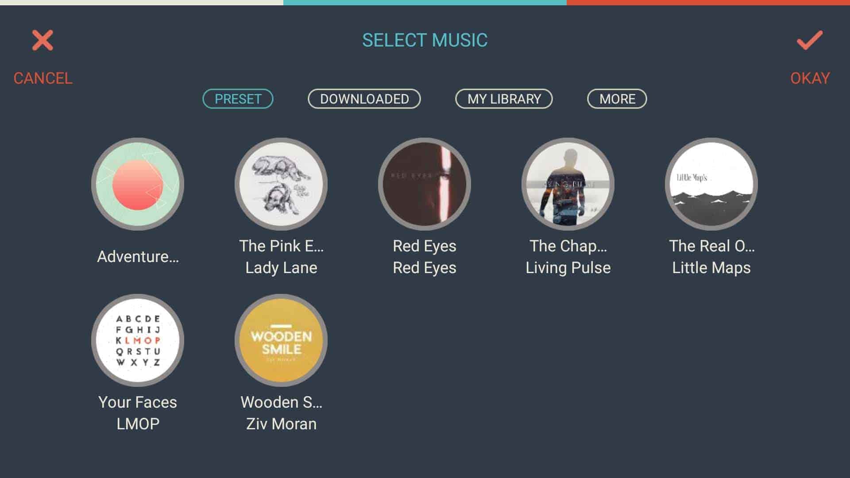Expand additional music categories dropdown
850x478 pixels.
point(617,99)
